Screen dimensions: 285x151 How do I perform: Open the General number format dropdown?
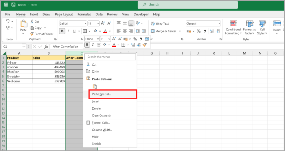219,23
